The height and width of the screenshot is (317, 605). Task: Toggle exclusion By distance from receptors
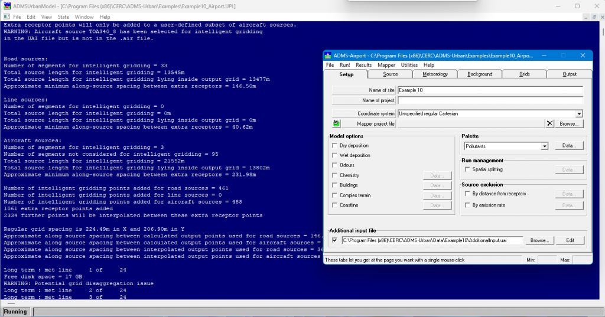coord(467,194)
